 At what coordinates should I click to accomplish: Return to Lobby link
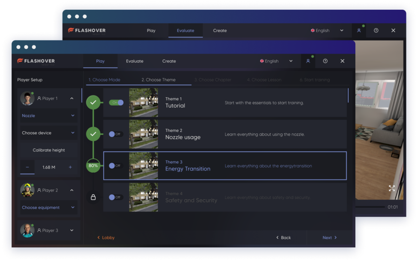pos(106,238)
